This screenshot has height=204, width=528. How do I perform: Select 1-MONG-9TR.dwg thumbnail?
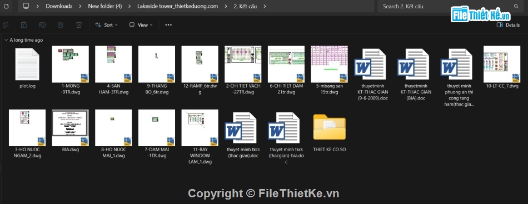[x=71, y=64]
